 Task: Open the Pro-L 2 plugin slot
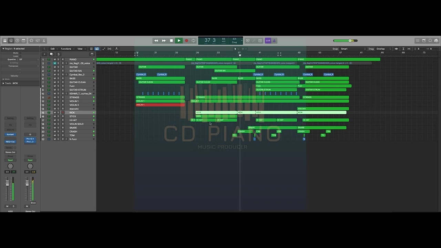pyautogui.click(x=30, y=142)
